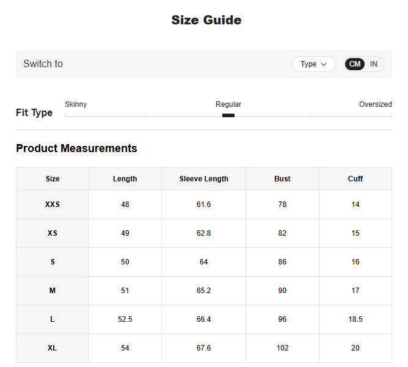Screen dimensions: 408x367
Task: Select the Oversized fit label
Action: 375,104
